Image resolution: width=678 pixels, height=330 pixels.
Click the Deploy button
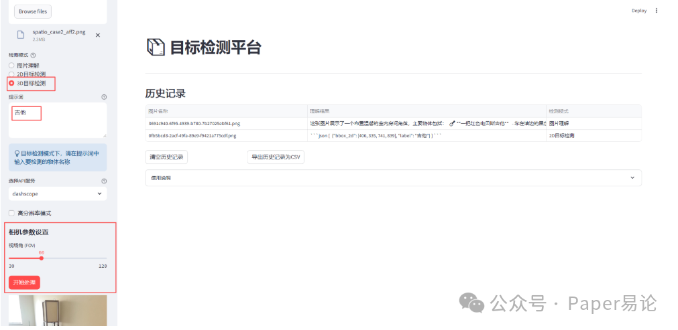coord(638,11)
